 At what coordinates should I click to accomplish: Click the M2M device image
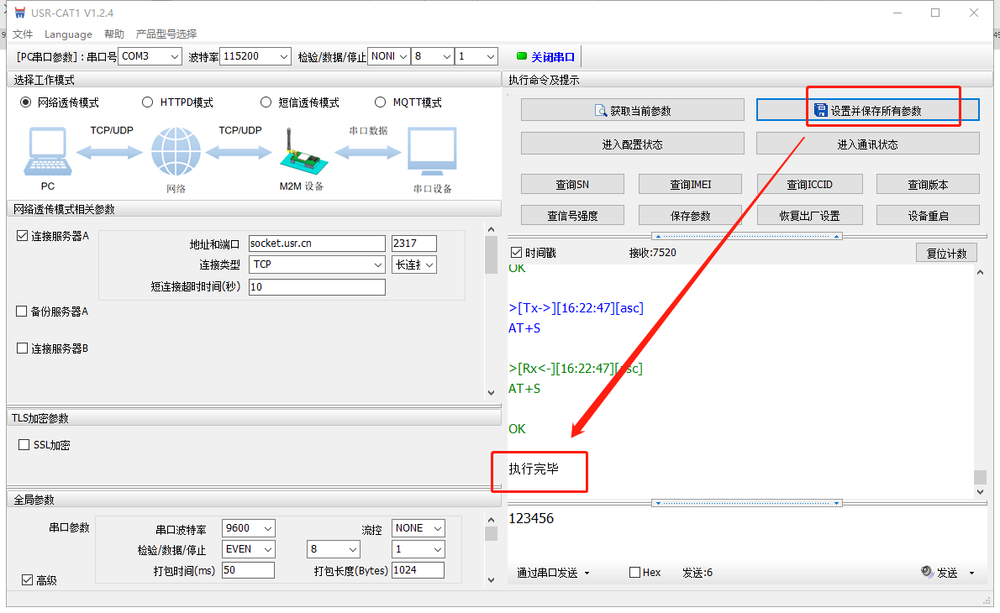coord(300,151)
